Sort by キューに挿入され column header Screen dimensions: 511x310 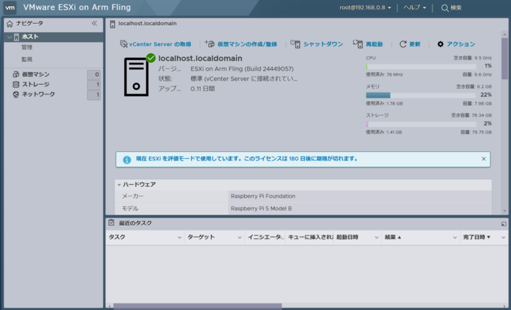(310, 237)
